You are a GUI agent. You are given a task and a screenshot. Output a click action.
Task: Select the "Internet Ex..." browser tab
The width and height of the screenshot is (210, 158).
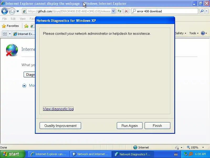click(24, 34)
